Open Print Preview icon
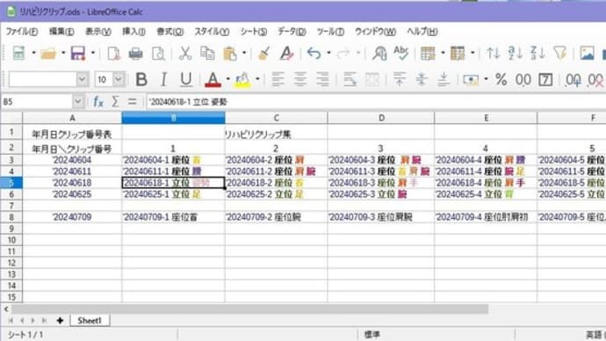606x341 pixels. click(x=158, y=54)
